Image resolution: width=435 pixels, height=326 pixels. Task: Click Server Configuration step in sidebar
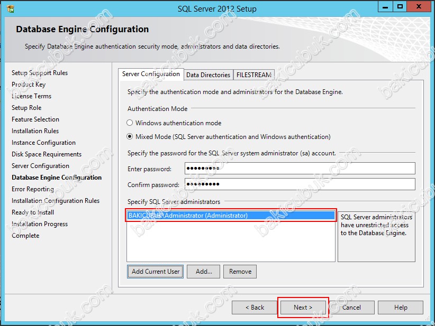point(40,166)
